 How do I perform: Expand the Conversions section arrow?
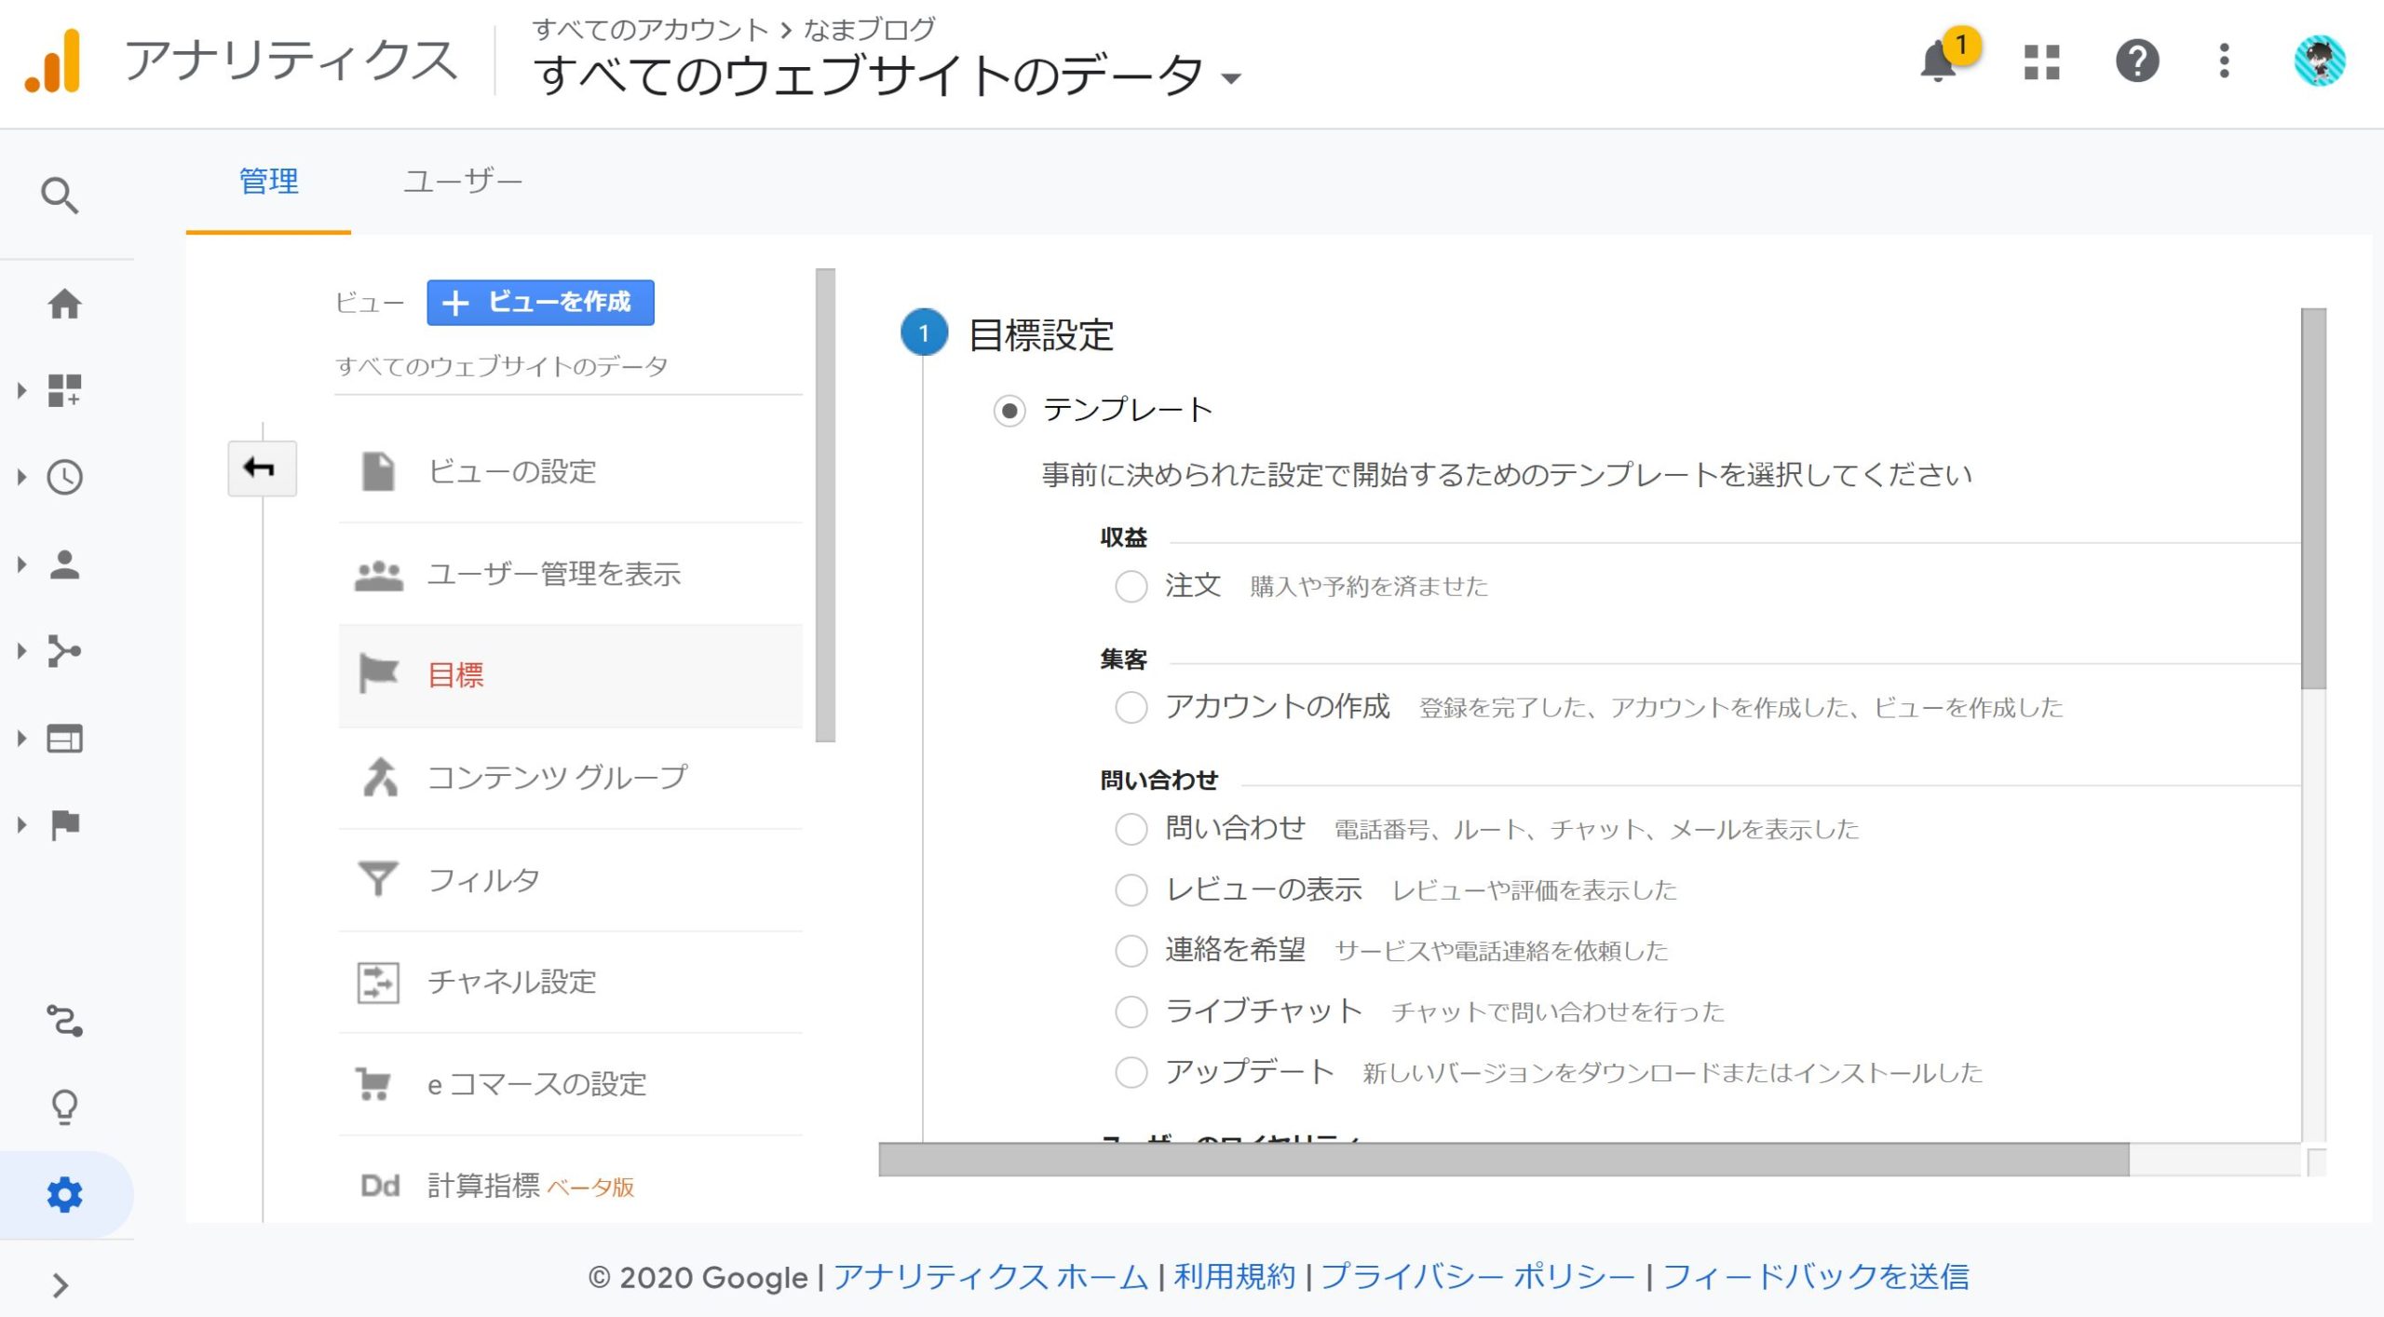(20, 824)
